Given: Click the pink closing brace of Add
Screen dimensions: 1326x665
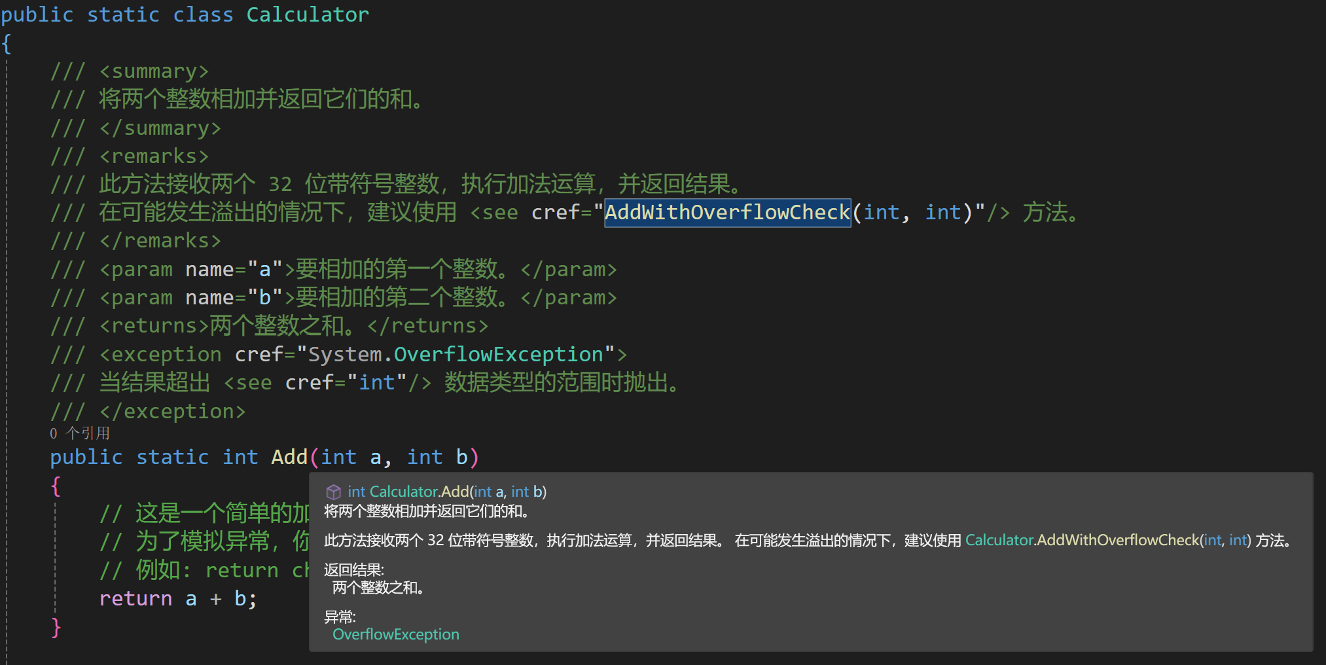Looking at the screenshot, I should 56,627.
